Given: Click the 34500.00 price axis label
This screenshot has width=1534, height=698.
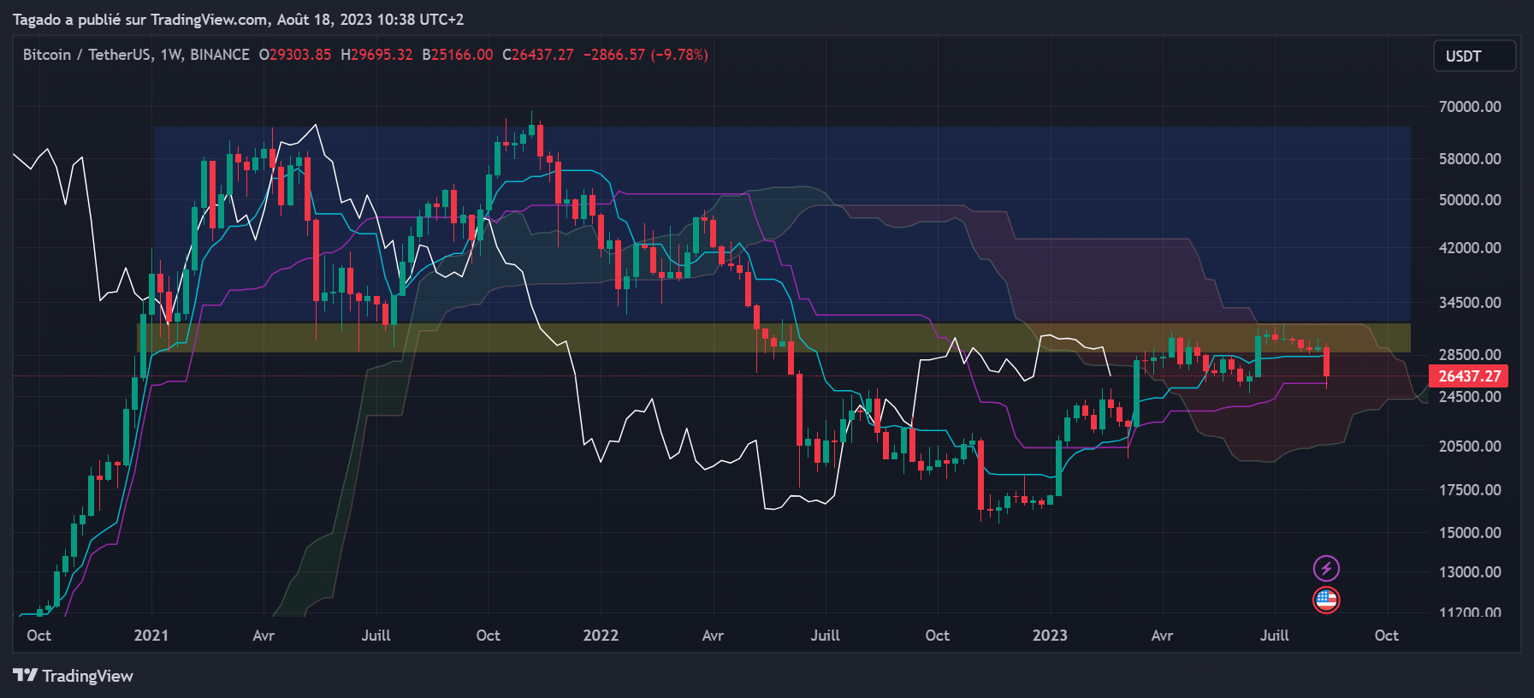Looking at the screenshot, I should click(x=1470, y=303).
